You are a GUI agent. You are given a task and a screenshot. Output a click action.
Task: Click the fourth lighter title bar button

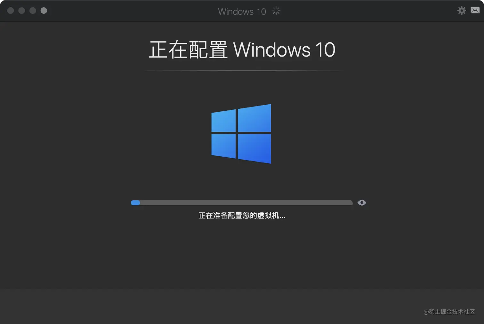pyautogui.click(x=44, y=11)
